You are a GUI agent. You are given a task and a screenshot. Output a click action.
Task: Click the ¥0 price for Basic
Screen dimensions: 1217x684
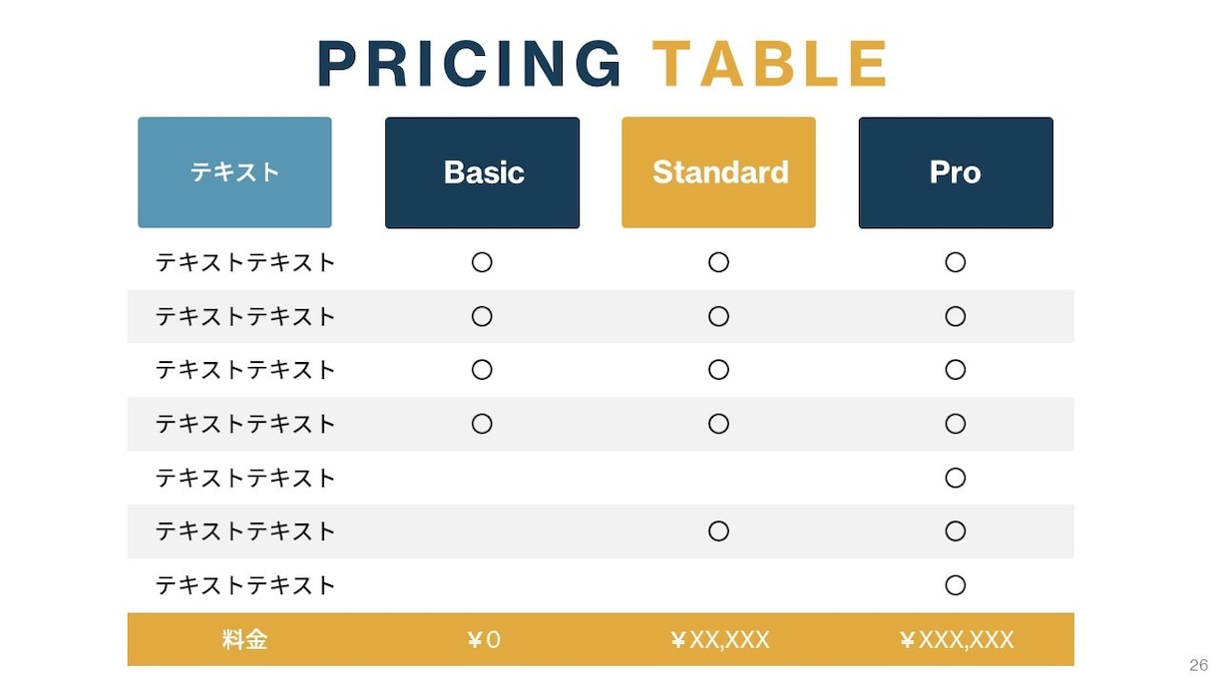click(484, 640)
